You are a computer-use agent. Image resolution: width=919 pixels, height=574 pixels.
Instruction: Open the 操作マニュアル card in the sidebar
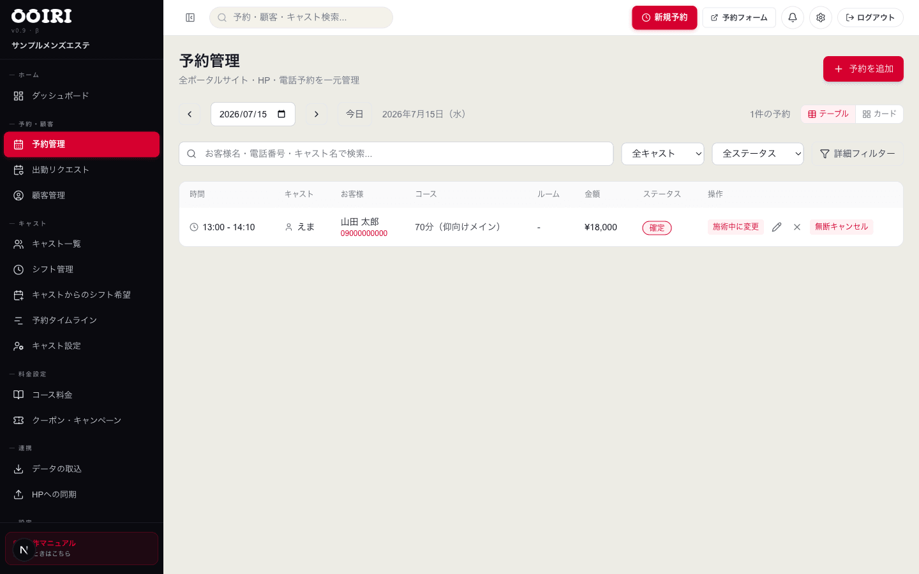[82, 548]
